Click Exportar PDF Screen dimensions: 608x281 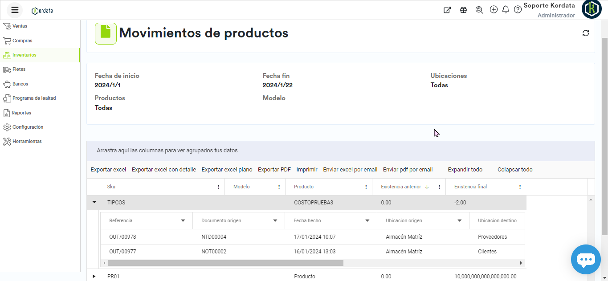[x=274, y=170]
